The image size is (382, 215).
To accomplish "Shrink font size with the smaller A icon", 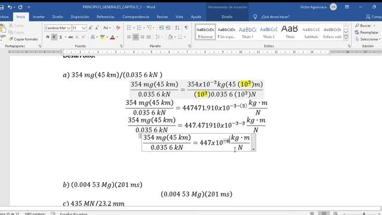I will [x=97, y=28].
